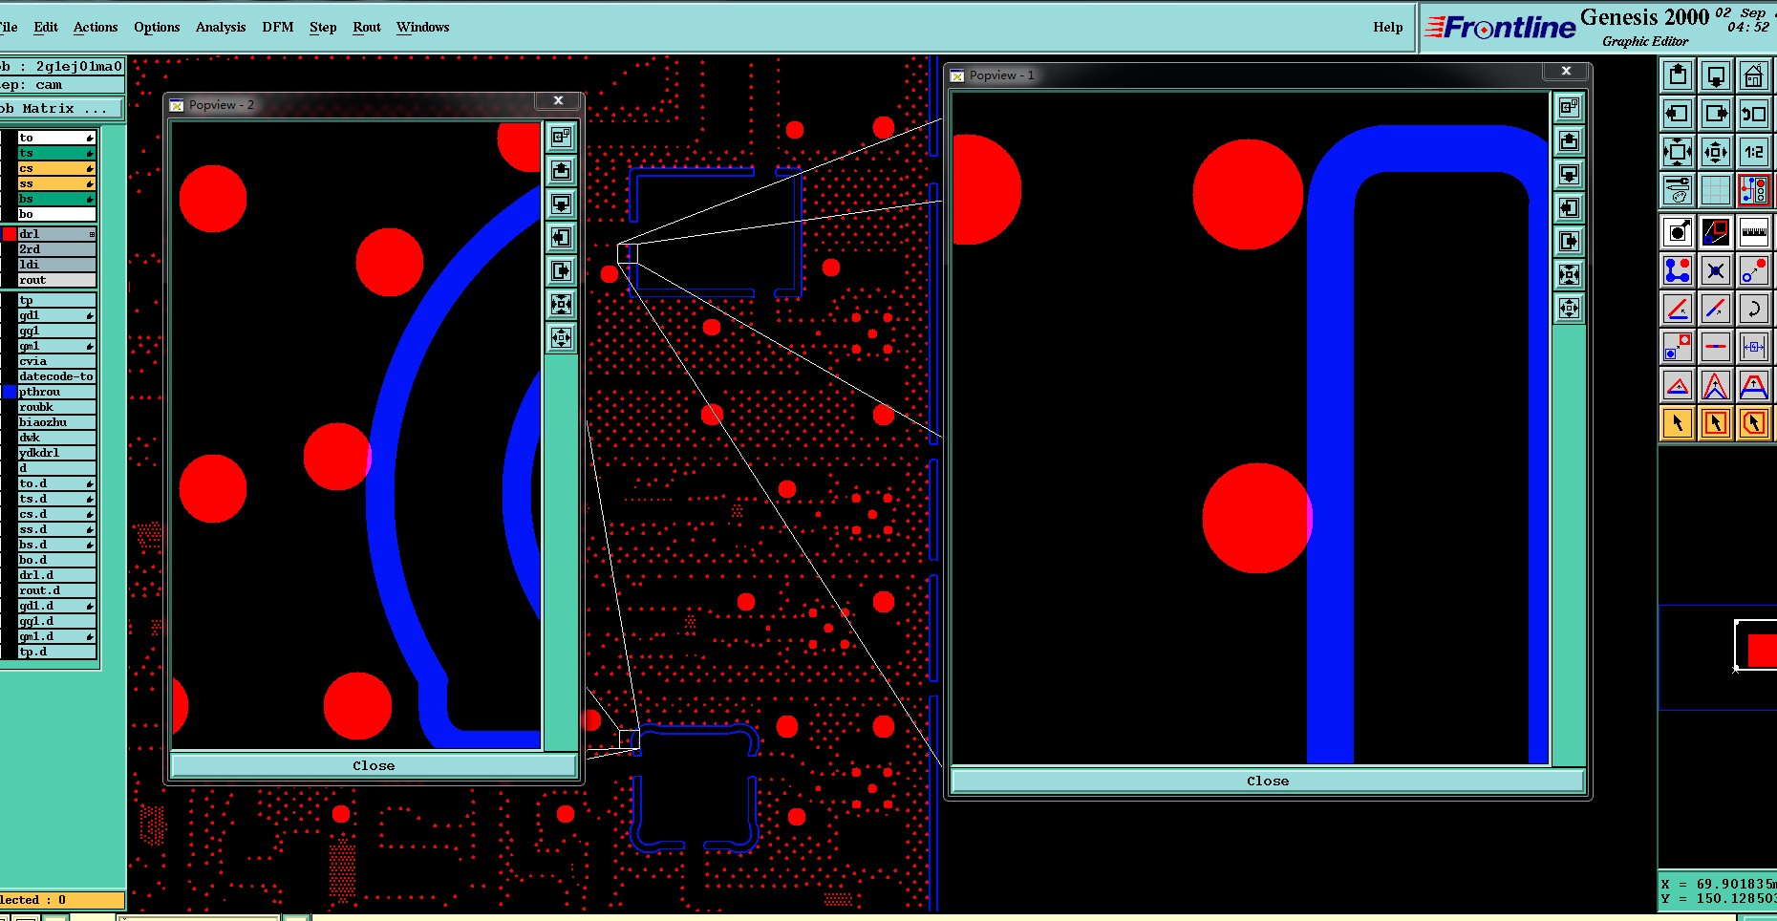
Task: Open the Help menu
Action: pyautogui.click(x=1388, y=27)
